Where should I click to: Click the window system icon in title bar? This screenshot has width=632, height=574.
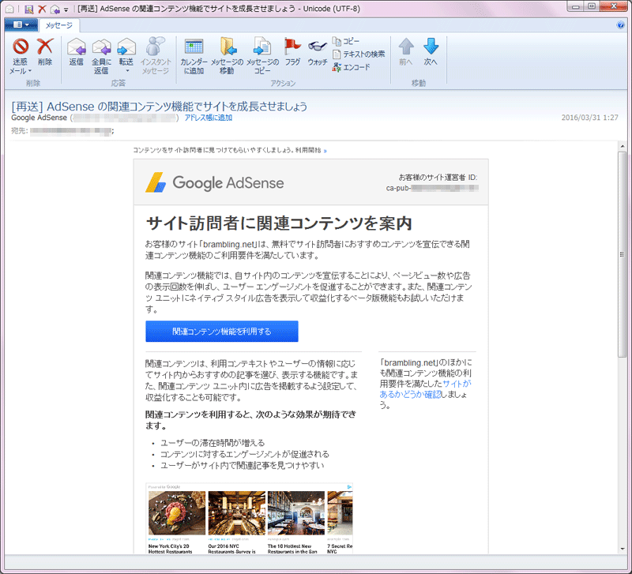(9, 9)
